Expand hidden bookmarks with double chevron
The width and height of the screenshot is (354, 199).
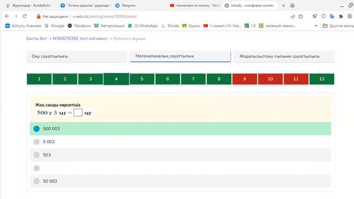[x=316, y=26]
